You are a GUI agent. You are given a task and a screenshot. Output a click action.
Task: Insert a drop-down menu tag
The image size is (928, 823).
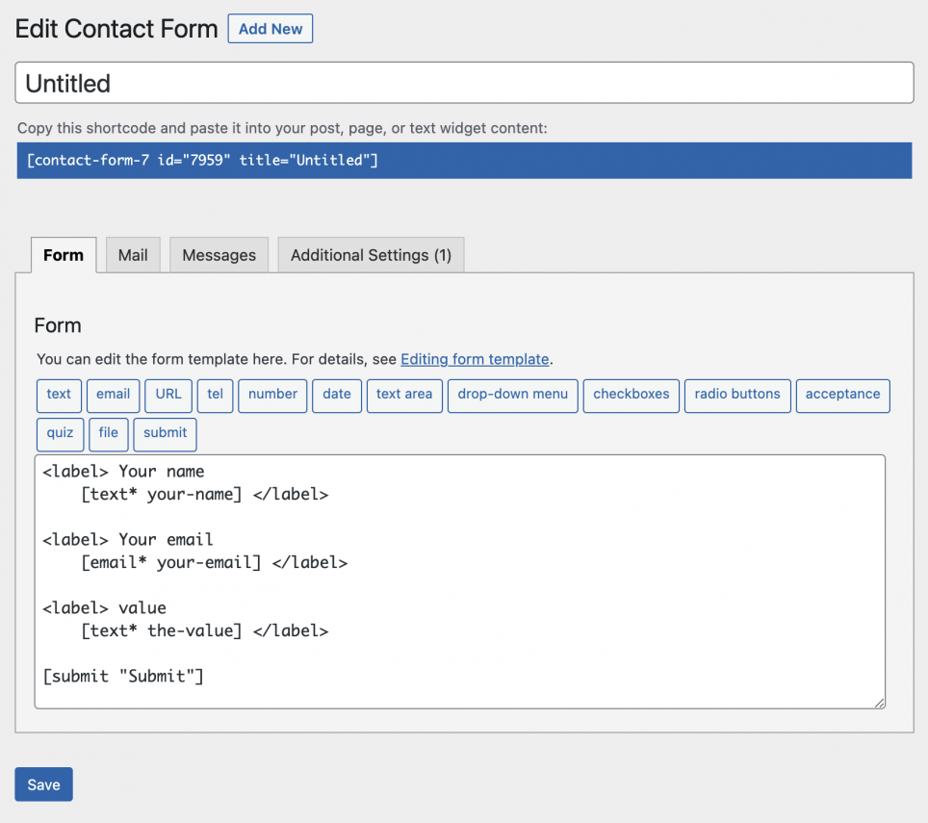tap(512, 396)
